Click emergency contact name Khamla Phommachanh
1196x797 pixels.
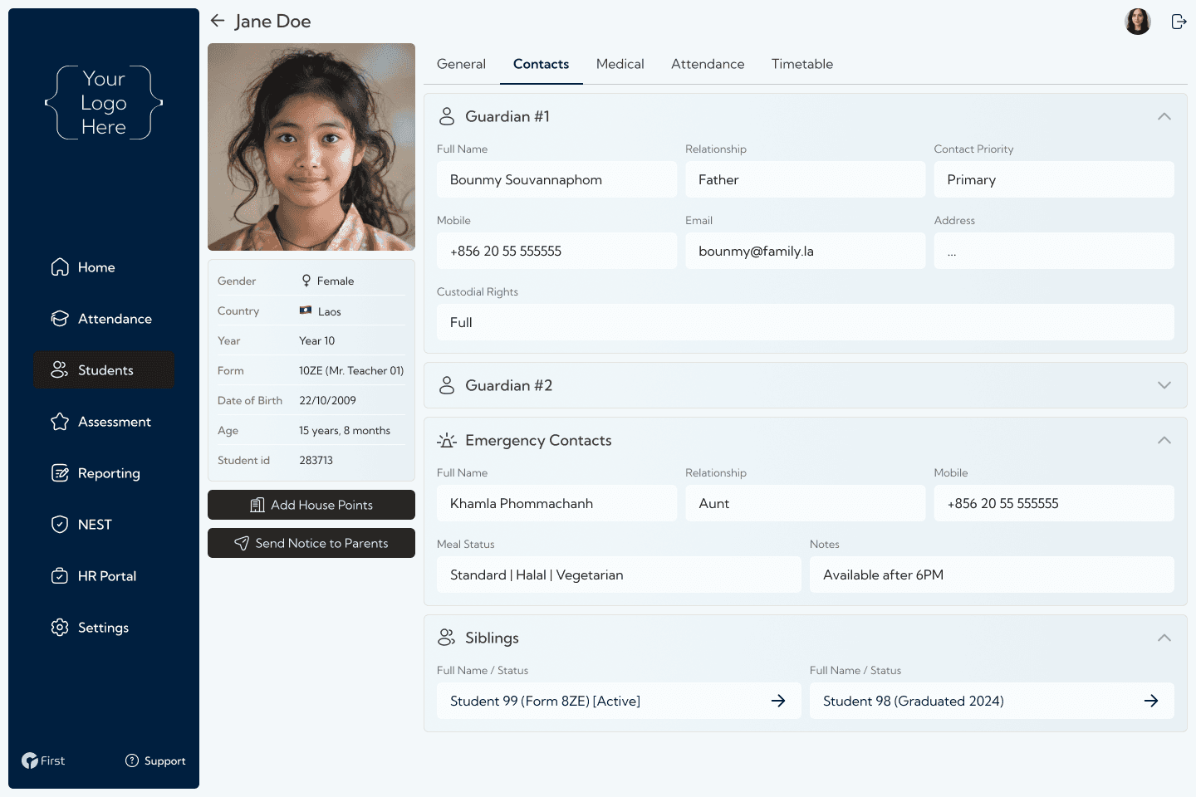point(556,503)
